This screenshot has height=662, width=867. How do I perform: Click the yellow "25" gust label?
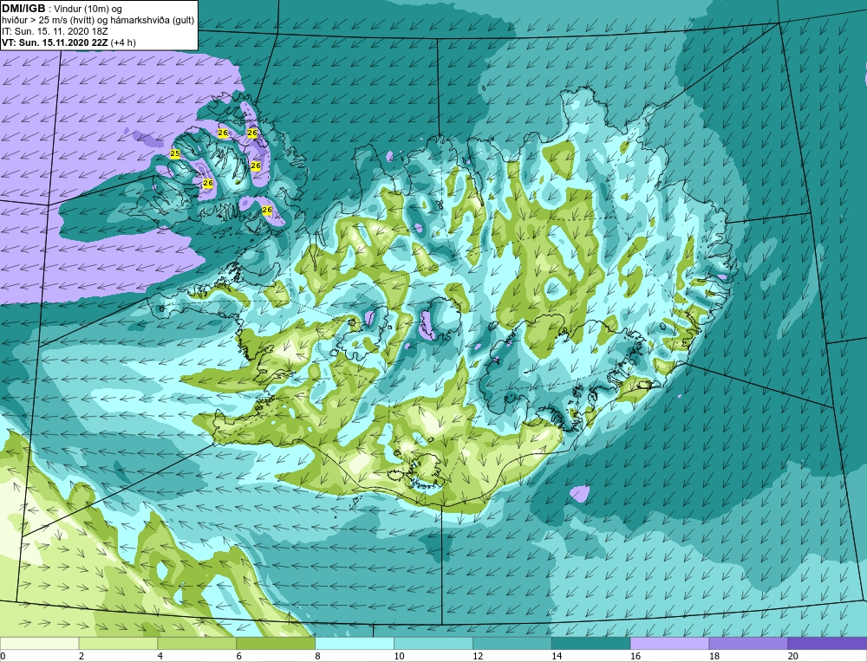(x=175, y=153)
